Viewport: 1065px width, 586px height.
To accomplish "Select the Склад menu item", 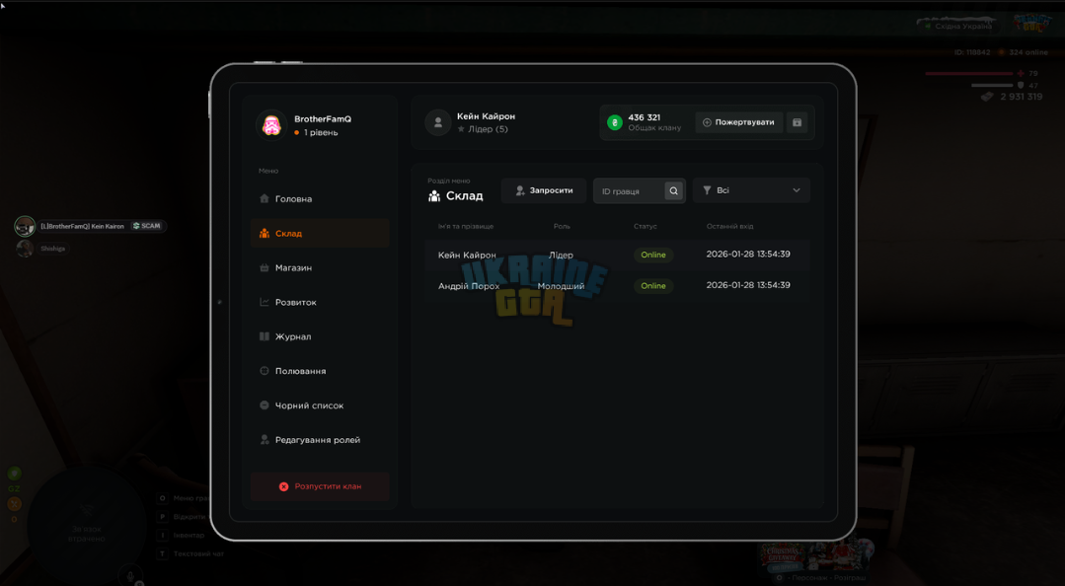I will (x=319, y=233).
